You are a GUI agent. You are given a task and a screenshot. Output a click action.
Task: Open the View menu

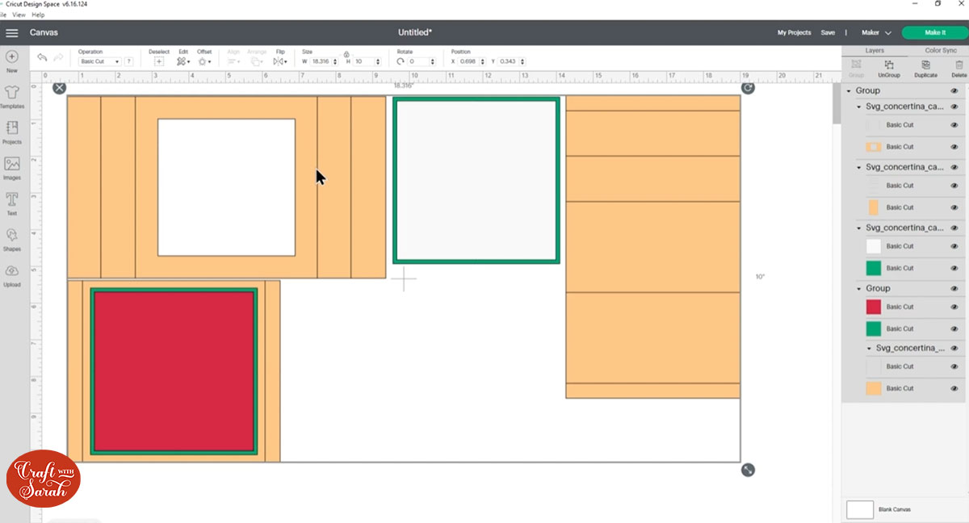point(21,15)
